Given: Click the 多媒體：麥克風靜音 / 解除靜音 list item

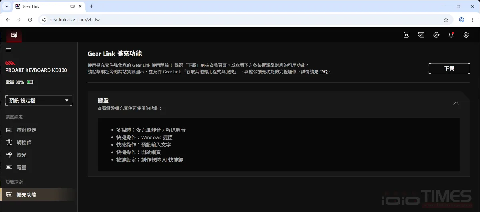Looking at the screenshot, I should (151, 130).
